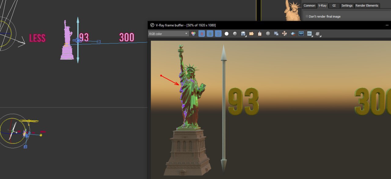The image size is (391, 179).
Task: Click last toolbar icon with cursor
Action: 318,34
